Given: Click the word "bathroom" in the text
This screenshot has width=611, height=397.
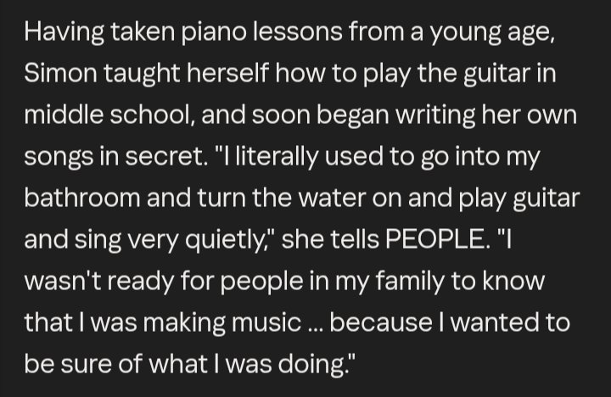Looking at the screenshot, I should 81,197.
